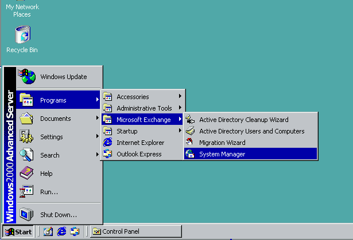Viewport: 353px width, 240px height.
Task: Choose Shut Down... in Start menu
Action: (x=59, y=215)
